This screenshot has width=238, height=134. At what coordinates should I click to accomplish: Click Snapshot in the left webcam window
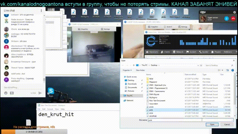[x=83, y=29]
